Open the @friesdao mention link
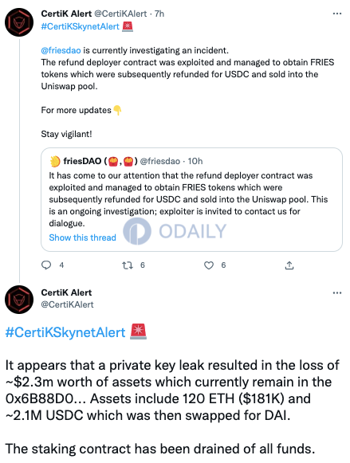The width and height of the screenshot is (350, 463). [61, 50]
